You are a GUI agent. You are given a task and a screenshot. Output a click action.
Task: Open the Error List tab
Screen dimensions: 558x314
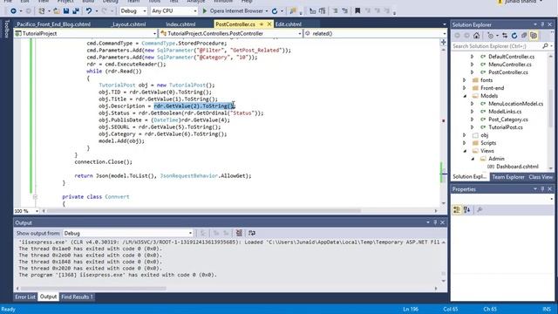25,297
